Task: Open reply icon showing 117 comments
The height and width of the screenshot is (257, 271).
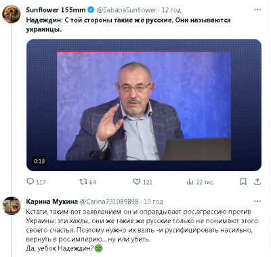Action: pyautogui.click(x=30, y=181)
